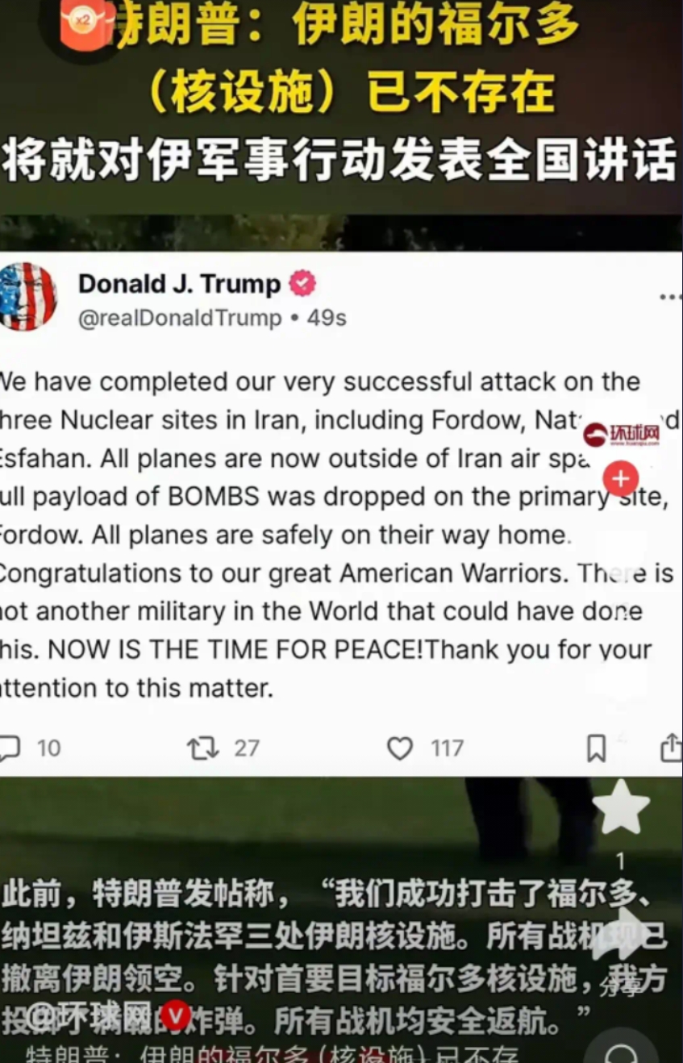Screen dimensions: 683x1063
Task: Like the post via heart icon
Action: pyautogui.click(x=400, y=748)
